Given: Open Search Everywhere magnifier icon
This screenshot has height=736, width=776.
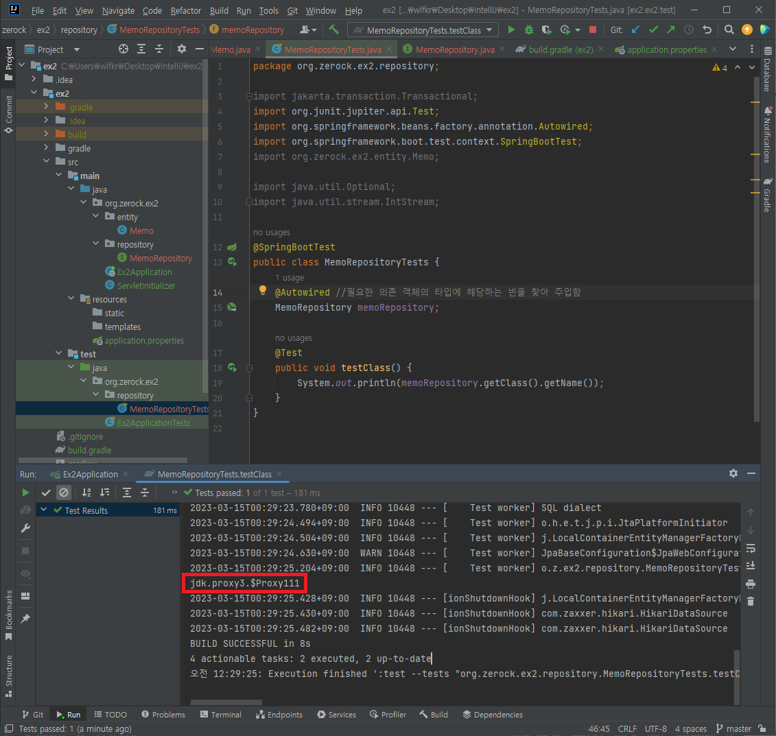Looking at the screenshot, I should pyautogui.click(x=729, y=29).
